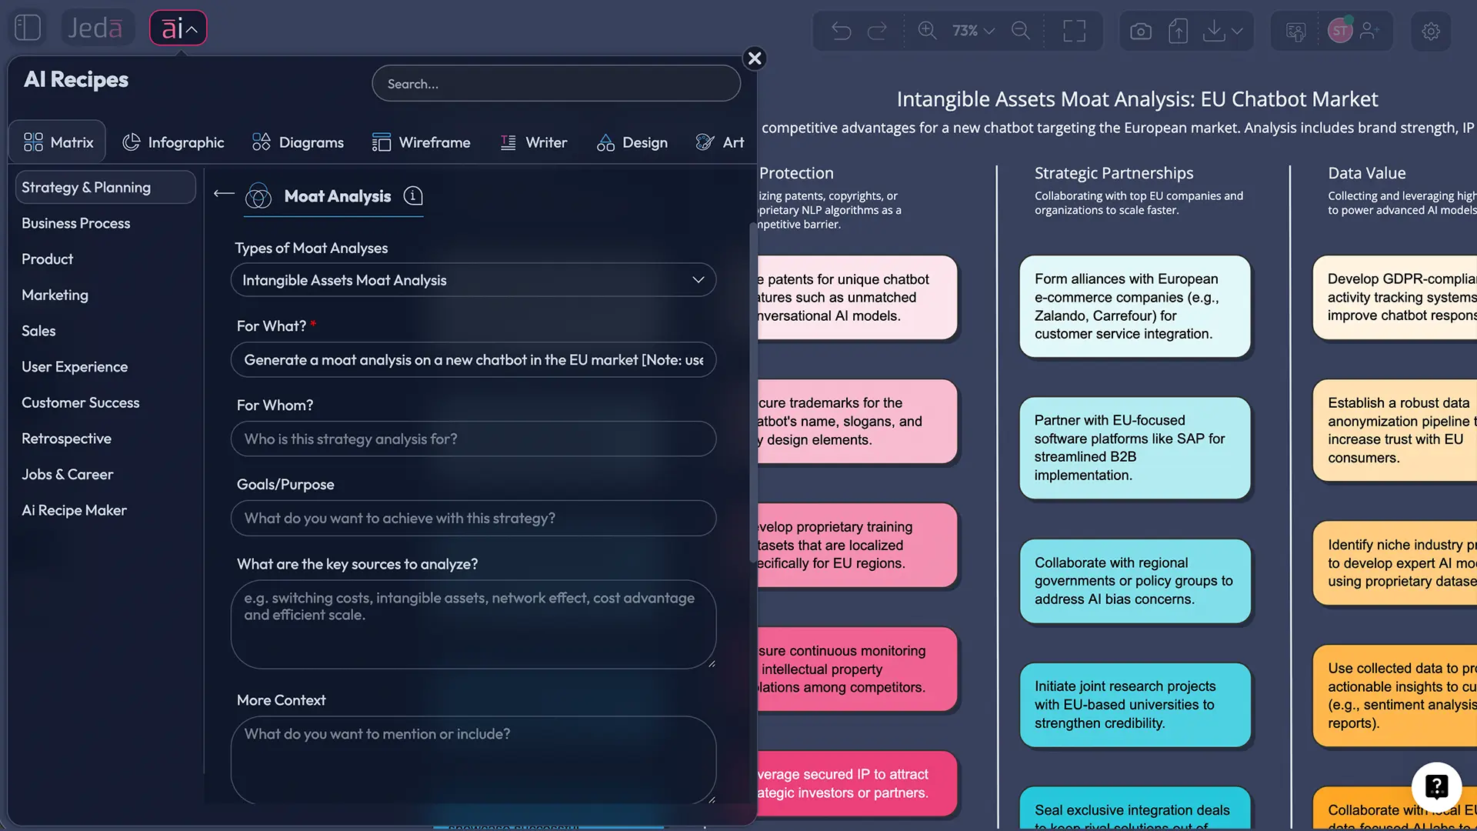Undo the last canvas action

[841, 31]
